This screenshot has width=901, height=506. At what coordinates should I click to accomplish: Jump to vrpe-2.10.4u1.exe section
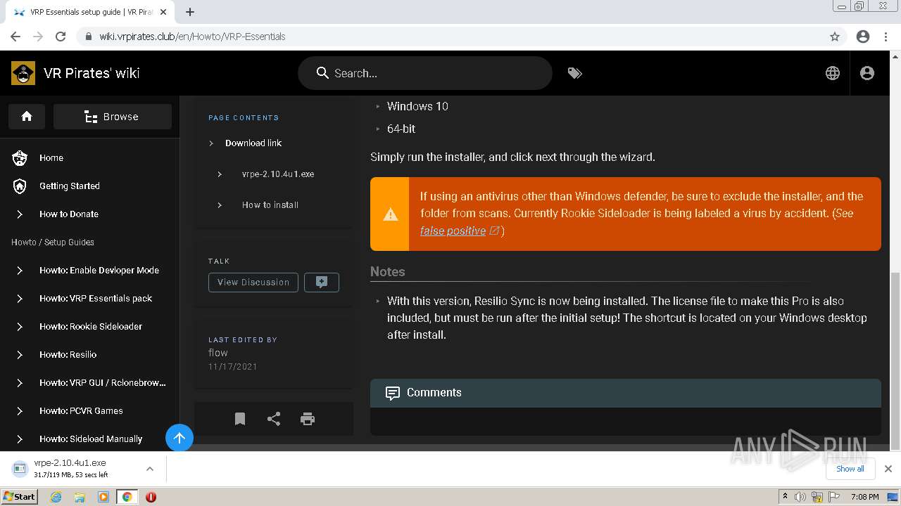coord(278,174)
